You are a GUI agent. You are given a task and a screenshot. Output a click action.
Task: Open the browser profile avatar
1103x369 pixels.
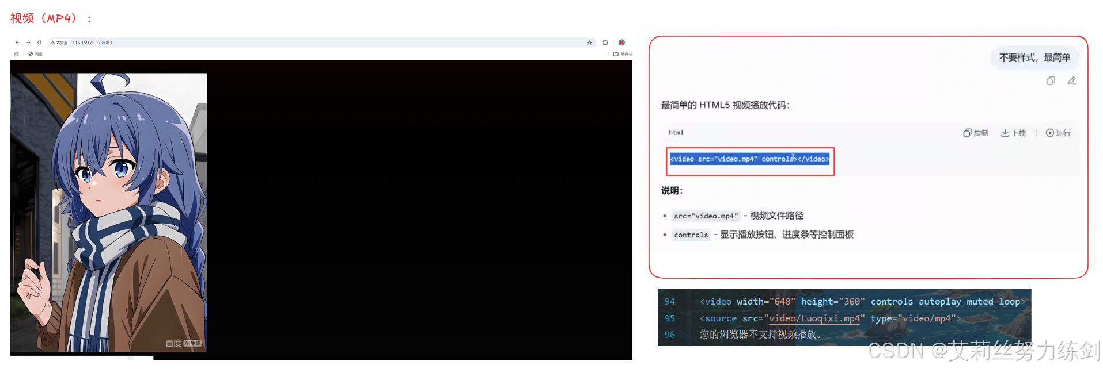pyautogui.click(x=621, y=43)
